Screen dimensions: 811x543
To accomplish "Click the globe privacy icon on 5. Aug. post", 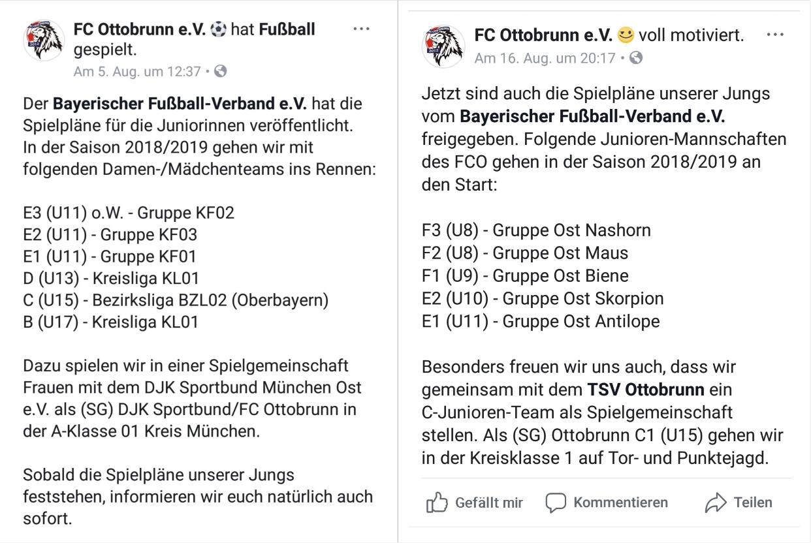I will click(x=221, y=72).
